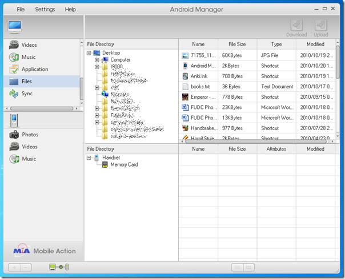Sort PC files by Type column
The image size is (345, 279).
tap(276, 44)
